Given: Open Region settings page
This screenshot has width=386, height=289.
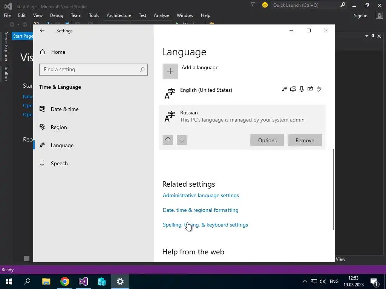Looking at the screenshot, I should point(59,127).
